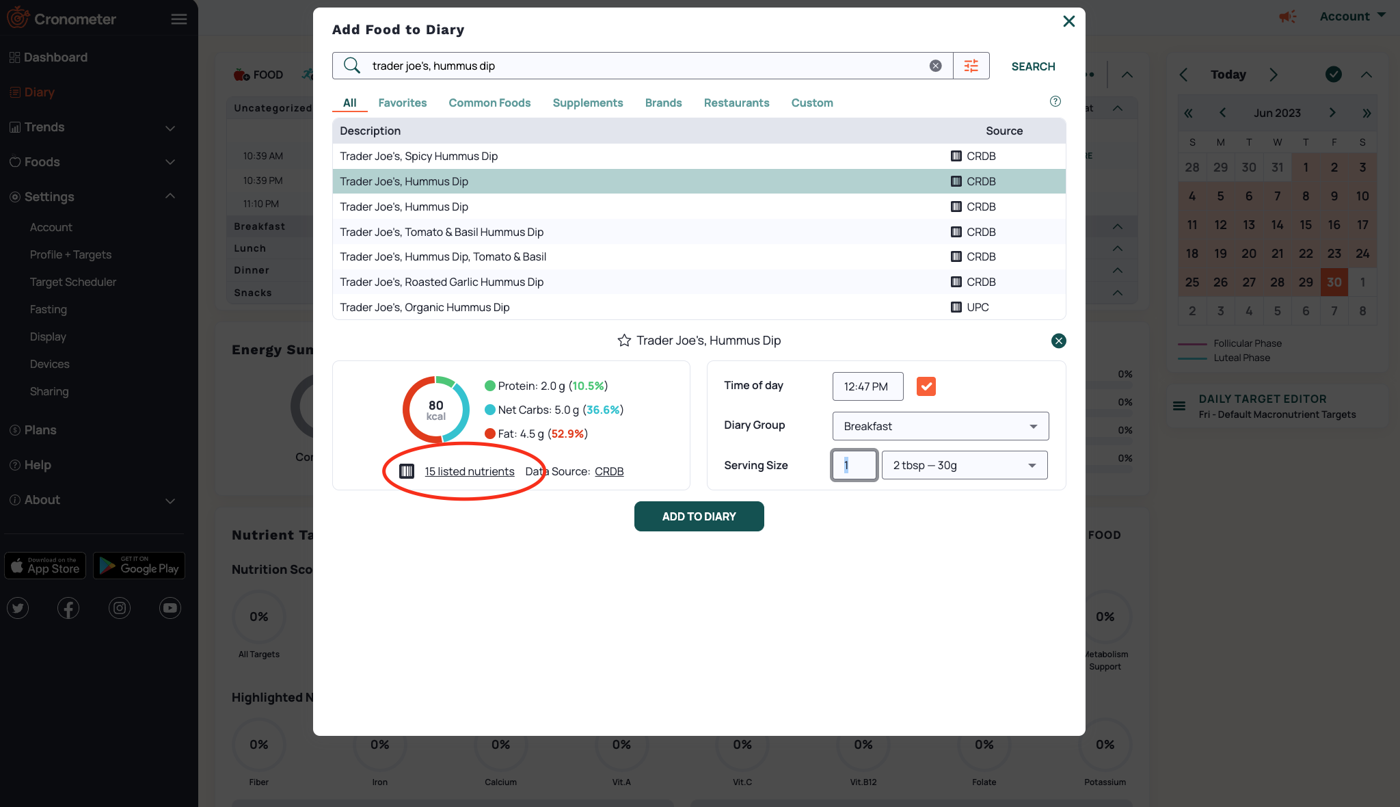The image size is (1400, 807).
Task: Open the 15 listed nutrients link
Action: (x=470, y=471)
